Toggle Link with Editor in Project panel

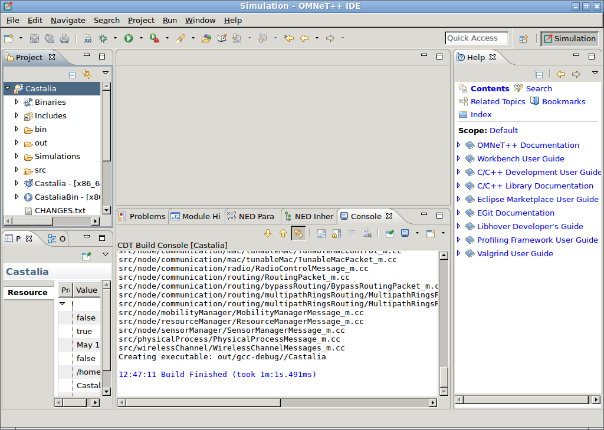click(87, 74)
